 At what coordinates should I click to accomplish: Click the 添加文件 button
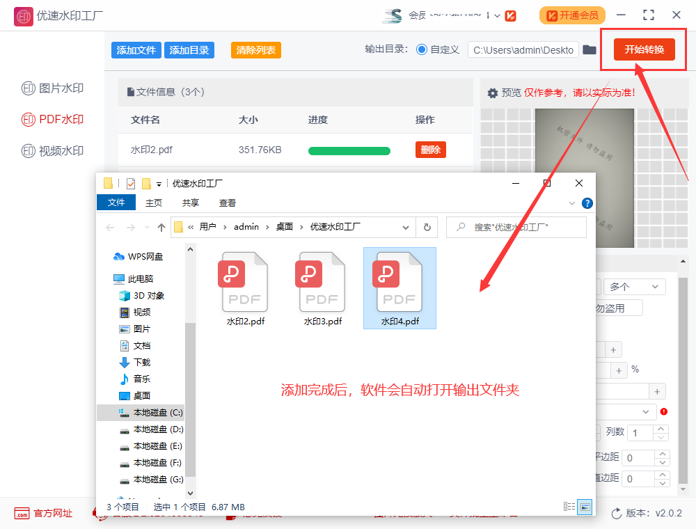point(136,50)
